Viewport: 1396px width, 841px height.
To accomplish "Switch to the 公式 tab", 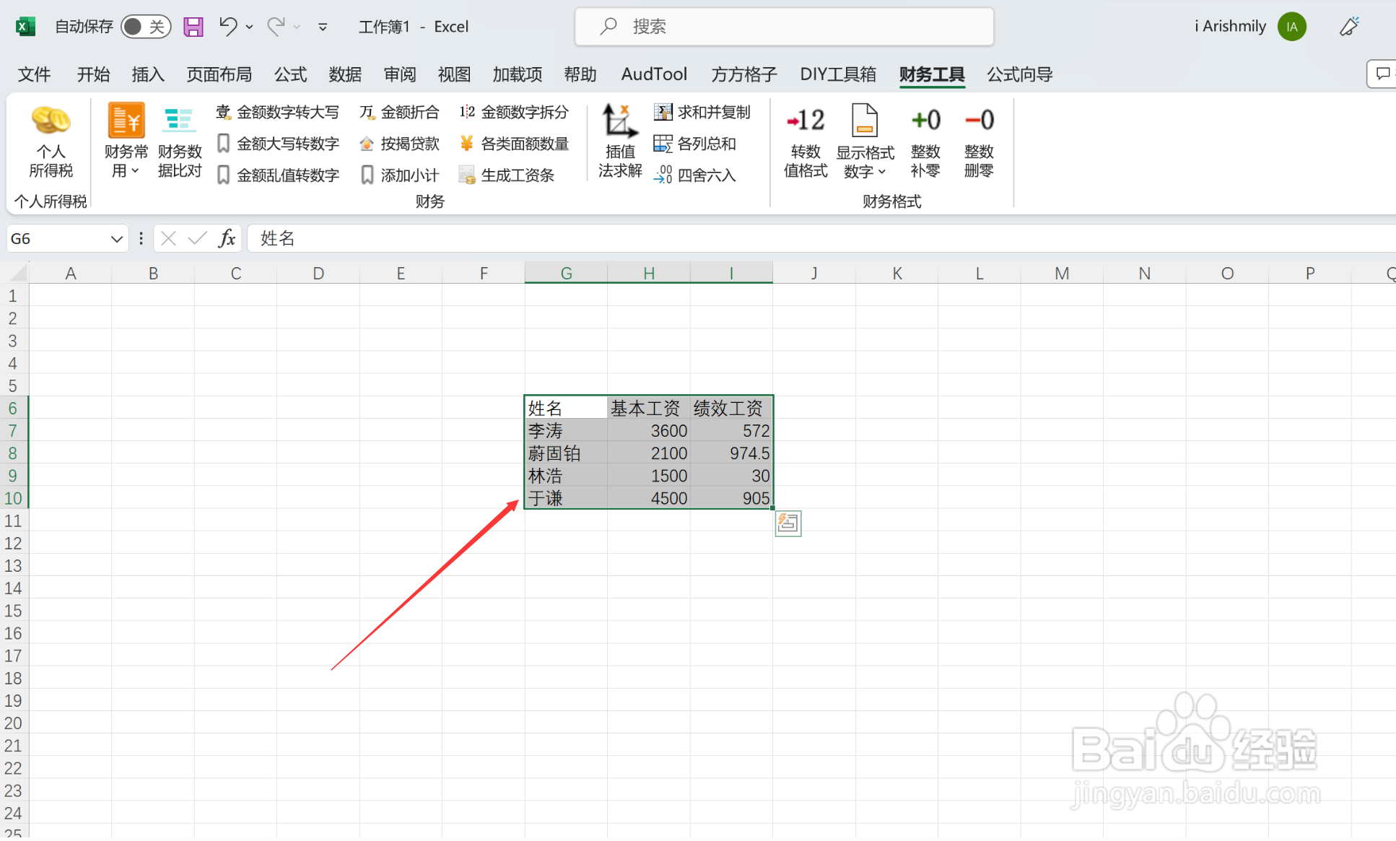I will click(290, 74).
